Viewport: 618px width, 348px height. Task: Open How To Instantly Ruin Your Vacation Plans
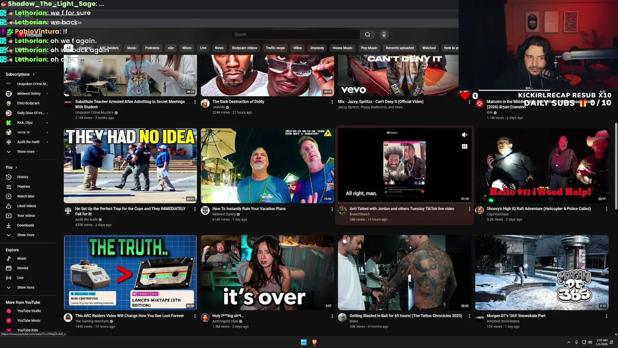point(249,209)
